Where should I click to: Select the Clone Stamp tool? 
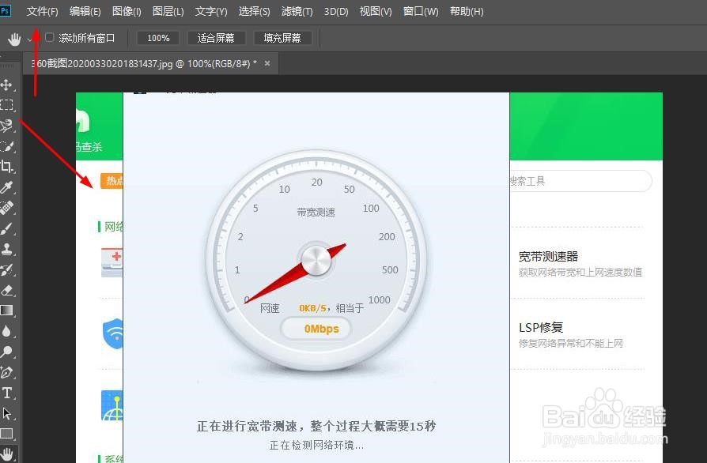8,249
